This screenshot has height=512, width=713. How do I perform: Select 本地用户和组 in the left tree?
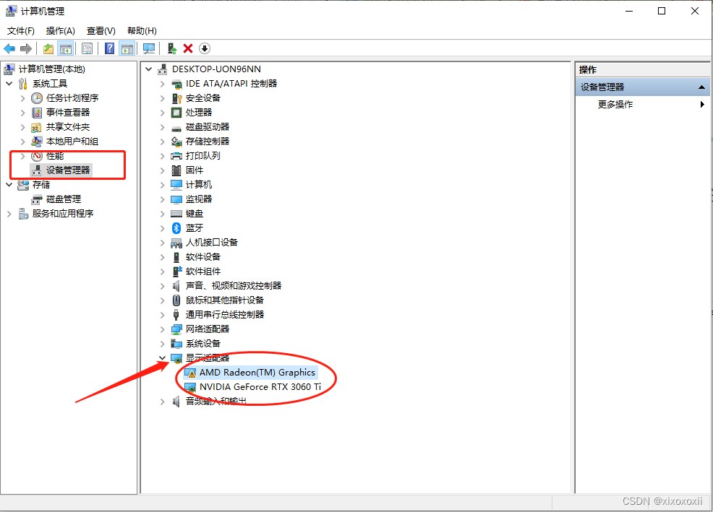tap(72, 142)
